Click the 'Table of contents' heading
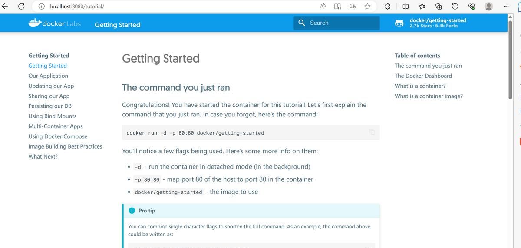Viewport: 521px width, 248px height. click(x=417, y=56)
